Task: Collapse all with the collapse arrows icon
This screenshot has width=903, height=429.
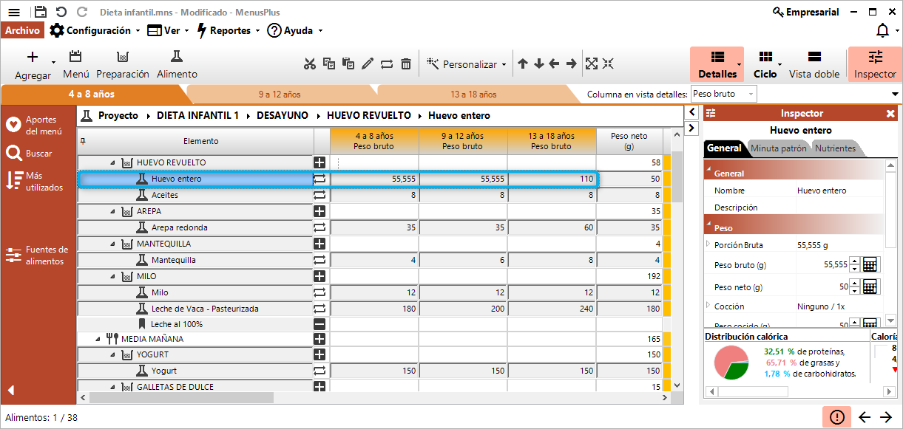Action: (x=608, y=64)
